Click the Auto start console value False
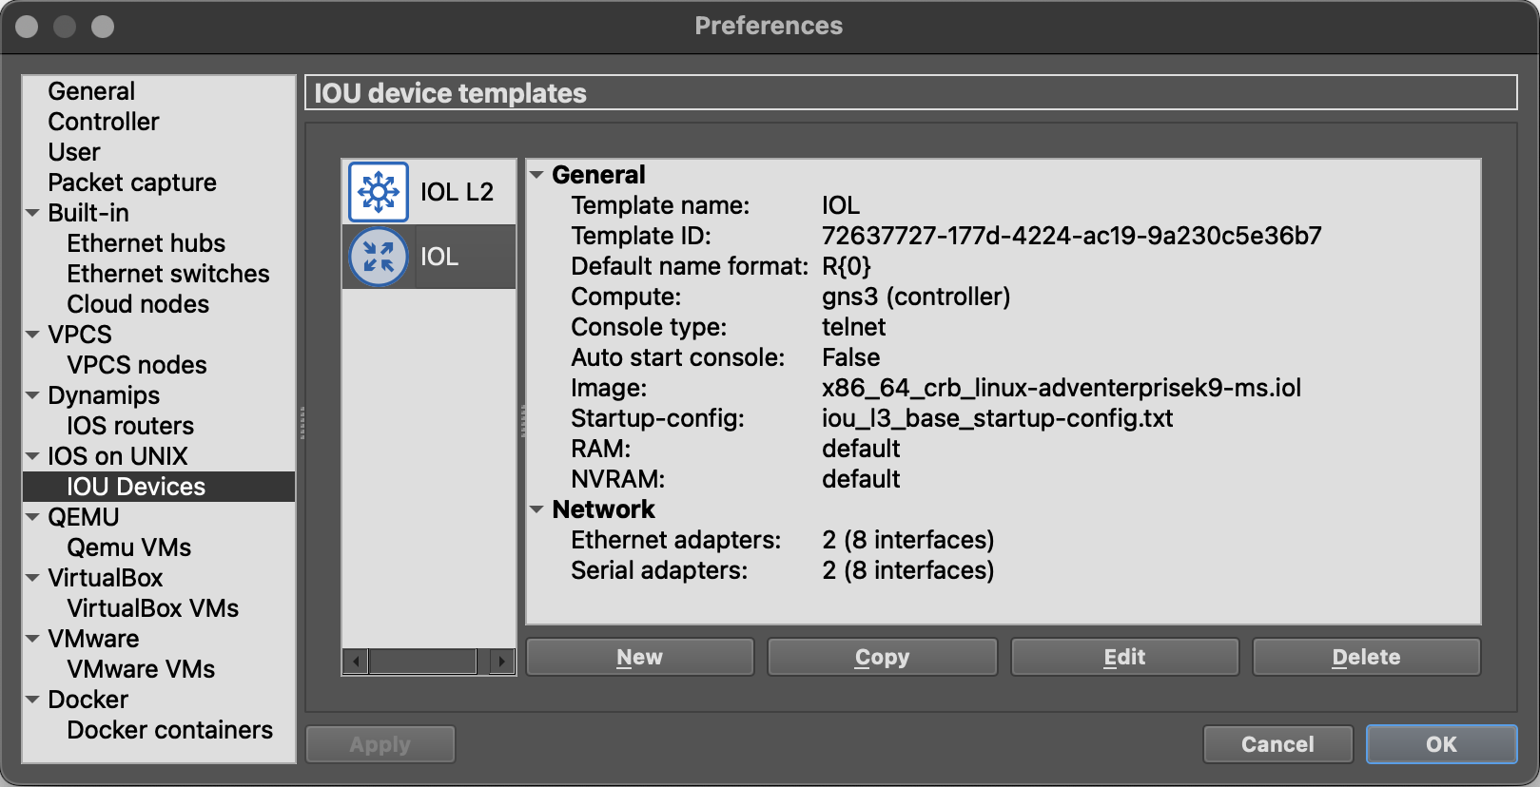The height and width of the screenshot is (787, 1540). (x=851, y=357)
